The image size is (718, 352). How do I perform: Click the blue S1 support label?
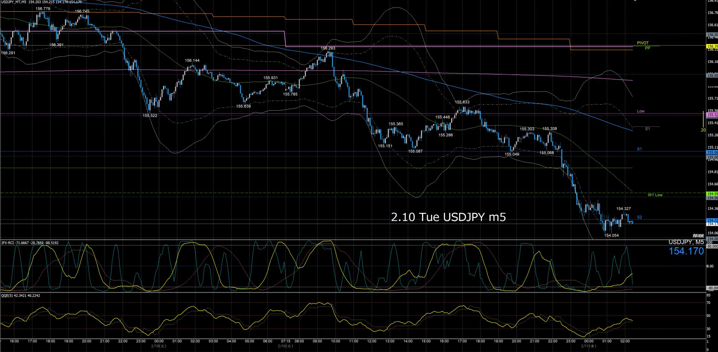(x=639, y=149)
